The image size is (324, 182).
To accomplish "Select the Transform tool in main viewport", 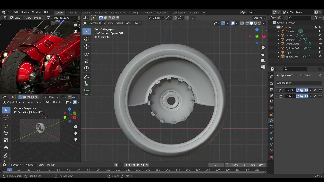I will click(86, 68).
